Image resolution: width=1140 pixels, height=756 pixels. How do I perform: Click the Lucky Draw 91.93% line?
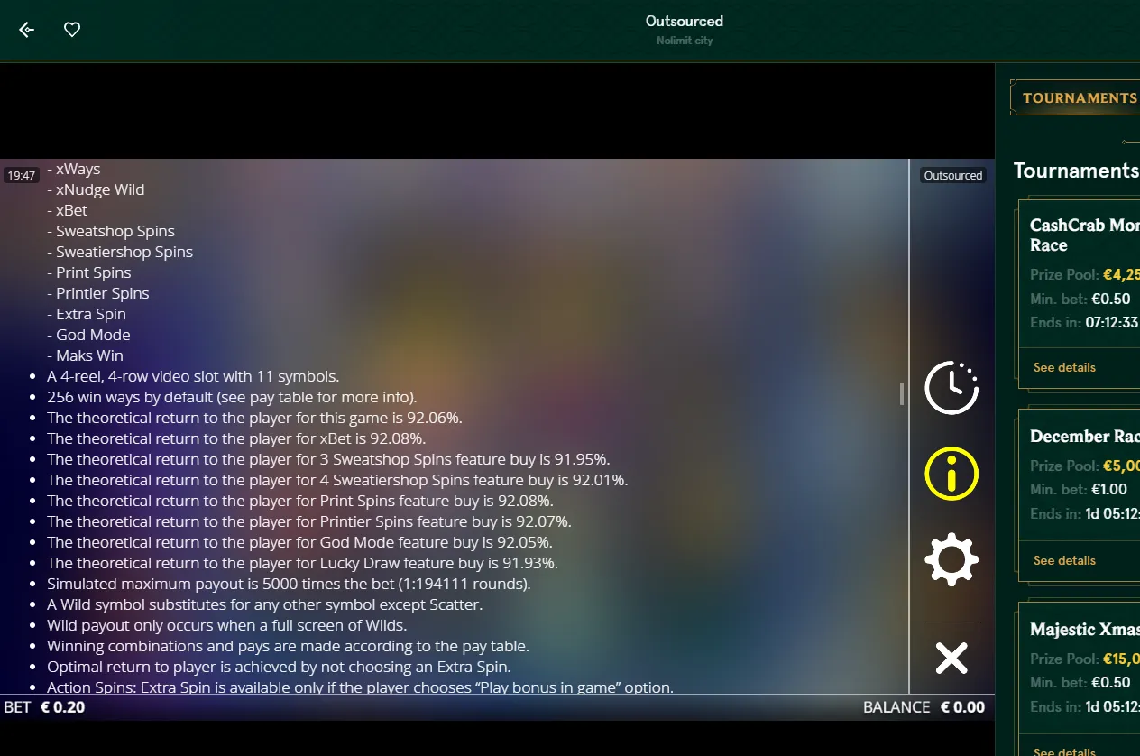coord(302,563)
